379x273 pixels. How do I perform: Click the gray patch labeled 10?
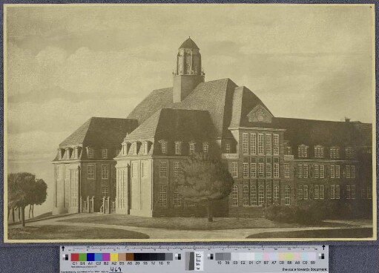pos(219,257)
